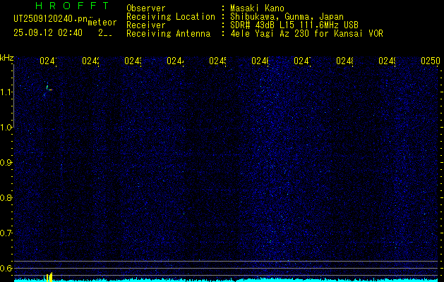Click the Receiver label
The width and height of the screenshot is (444, 282).
(x=146, y=25)
